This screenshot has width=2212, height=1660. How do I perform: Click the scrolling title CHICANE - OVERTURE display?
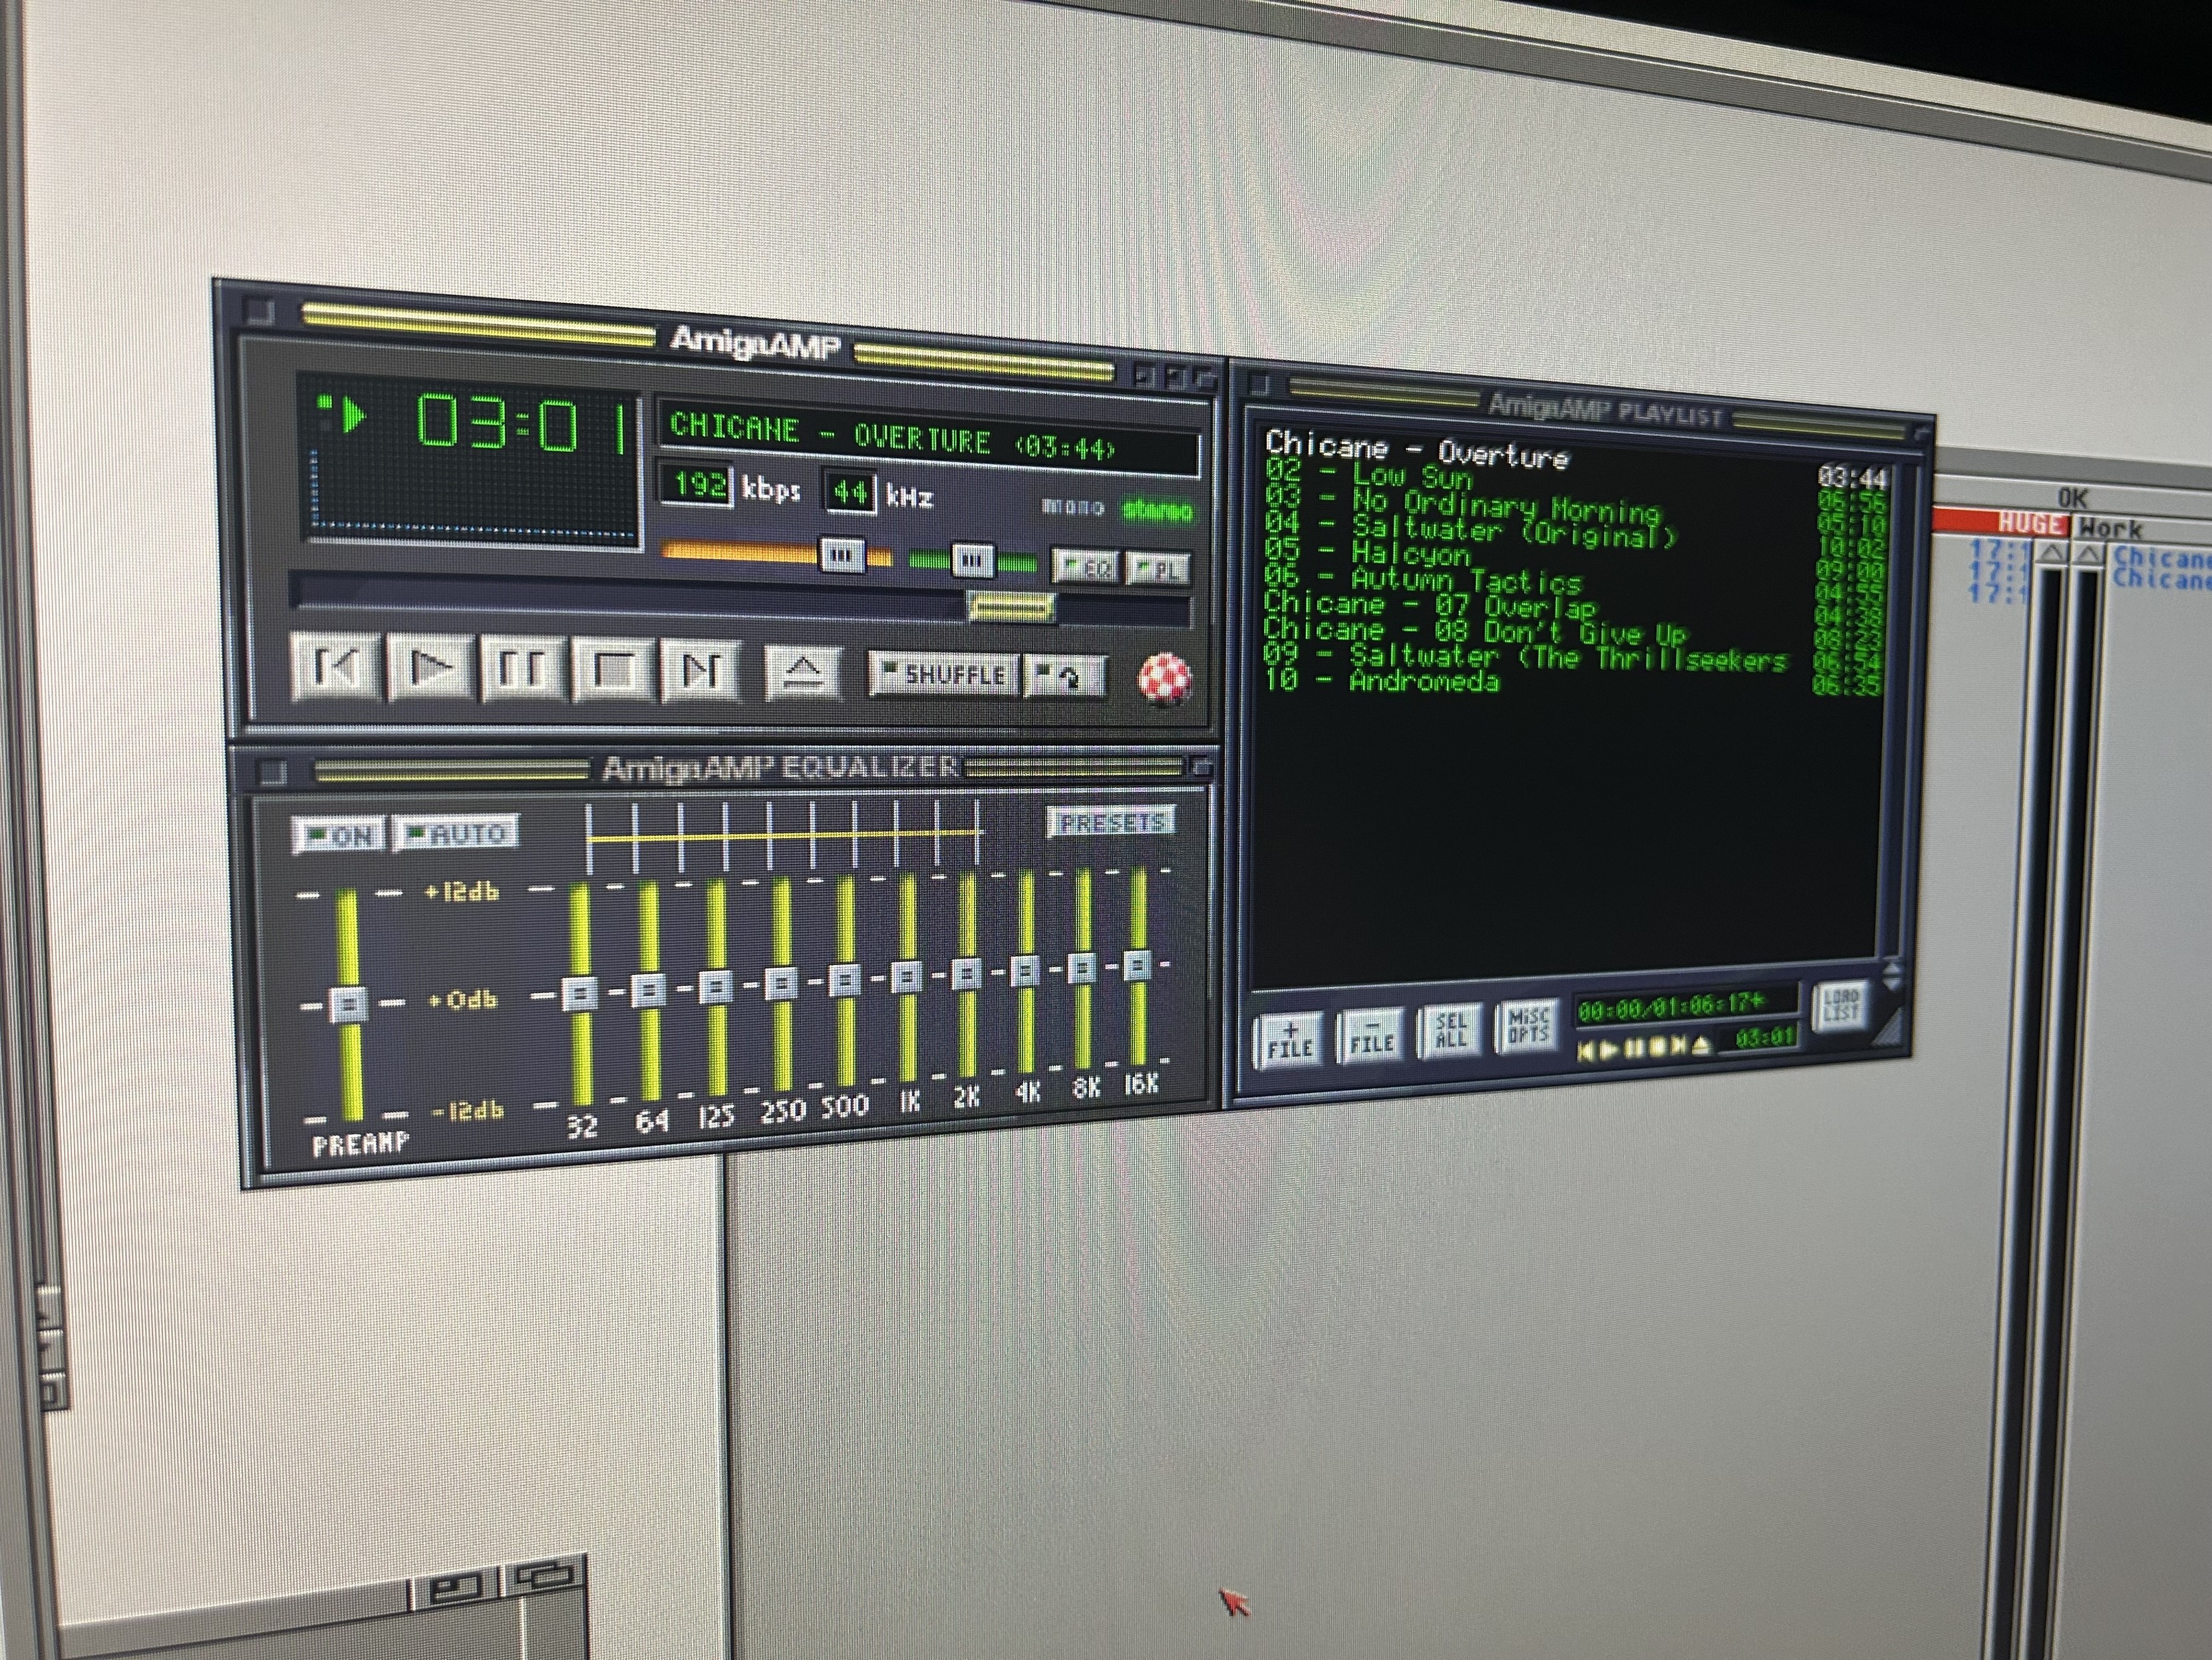tap(927, 438)
